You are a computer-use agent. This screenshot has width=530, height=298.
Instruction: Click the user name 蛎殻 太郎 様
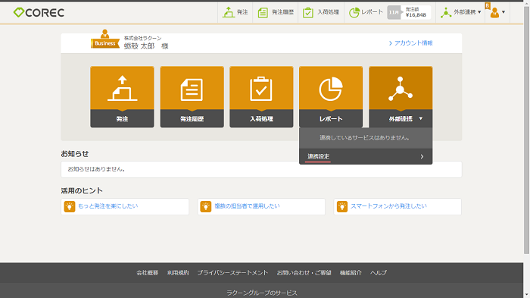coord(146,46)
